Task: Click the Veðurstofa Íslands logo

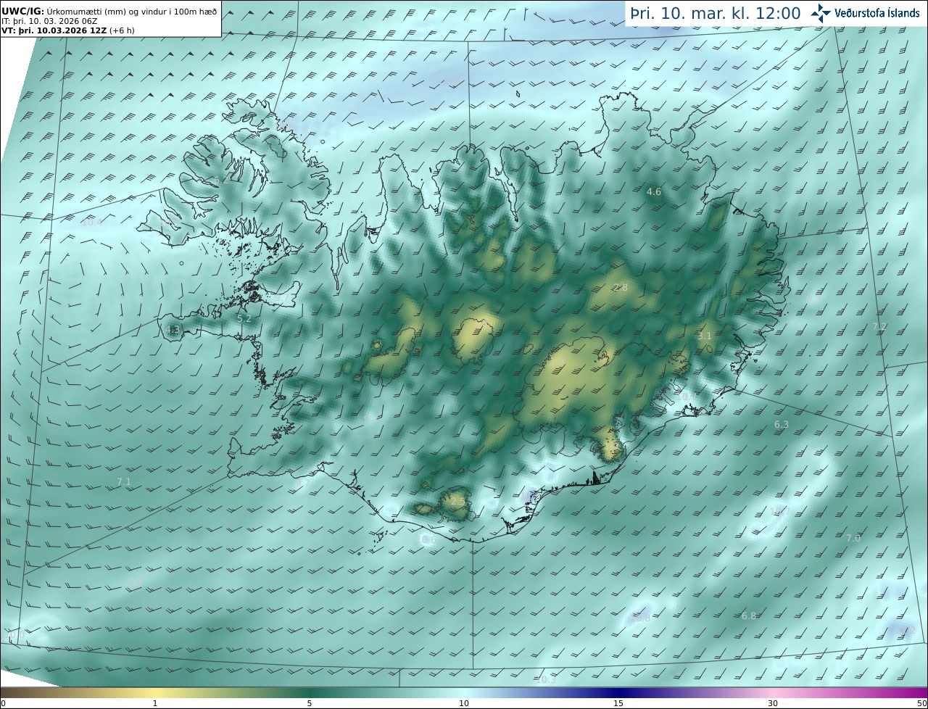Action: [x=865, y=12]
